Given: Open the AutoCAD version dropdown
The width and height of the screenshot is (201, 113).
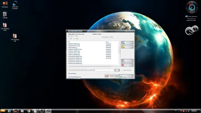Looking at the screenshot, I should coord(117,37).
